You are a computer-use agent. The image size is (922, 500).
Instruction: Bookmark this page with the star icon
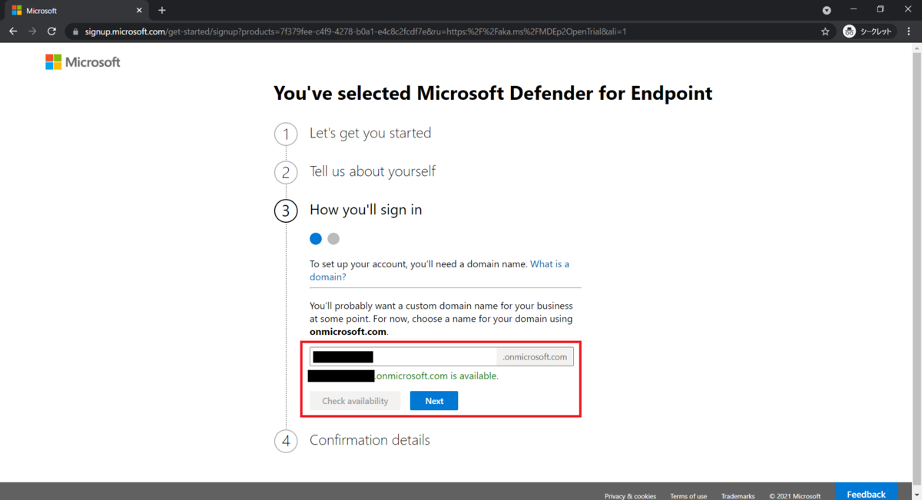tap(825, 31)
